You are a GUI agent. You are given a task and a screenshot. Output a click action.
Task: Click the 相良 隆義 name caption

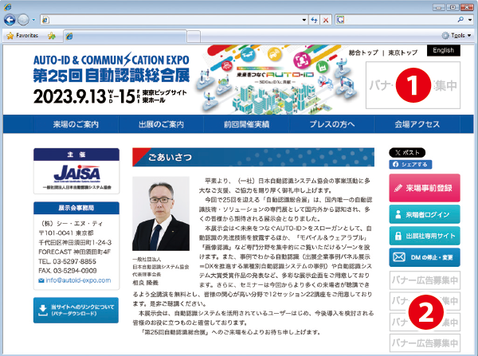point(146,283)
